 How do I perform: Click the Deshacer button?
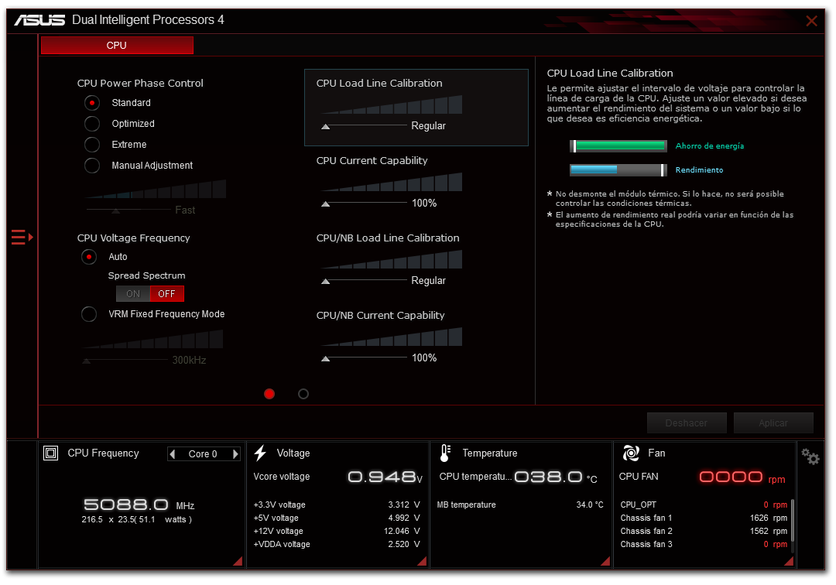[686, 422]
